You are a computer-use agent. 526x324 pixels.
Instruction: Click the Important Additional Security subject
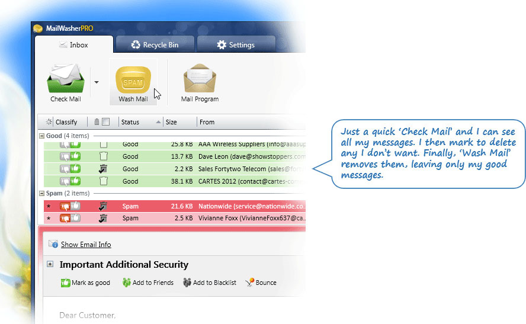[124, 265]
